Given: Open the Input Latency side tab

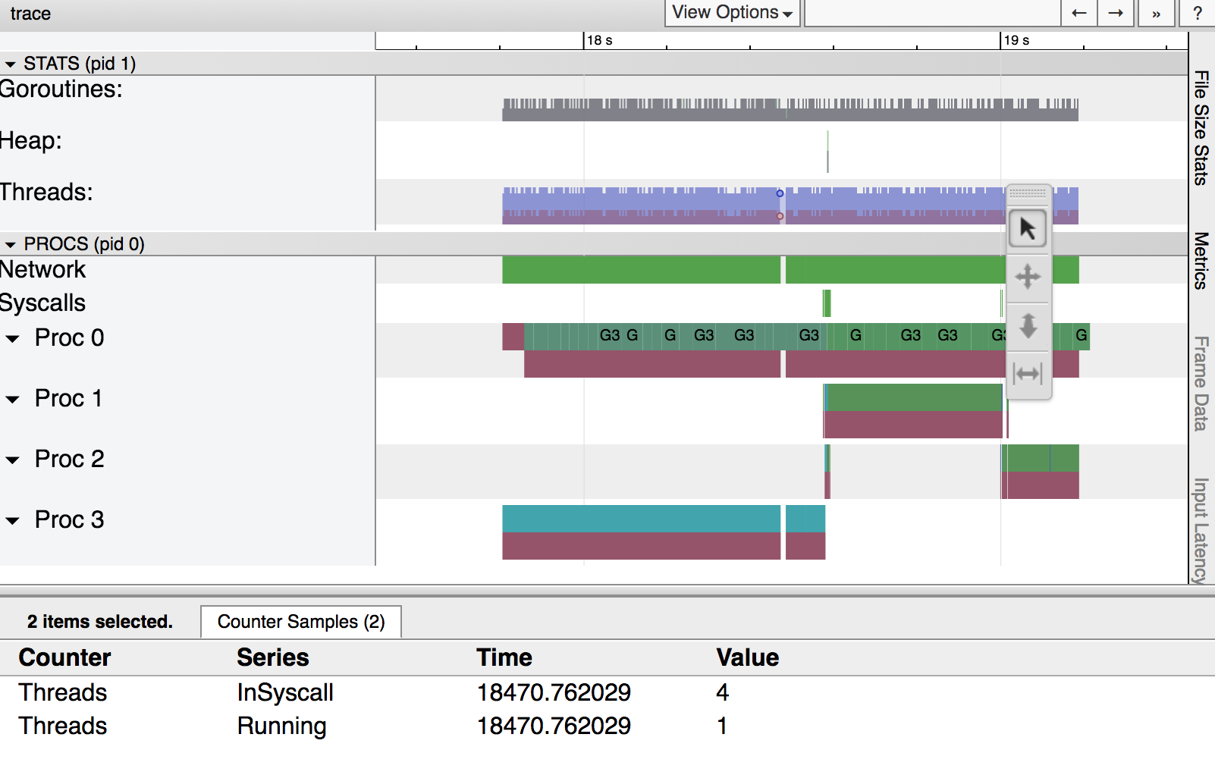Looking at the screenshot, I should (x=1201, y=530).
